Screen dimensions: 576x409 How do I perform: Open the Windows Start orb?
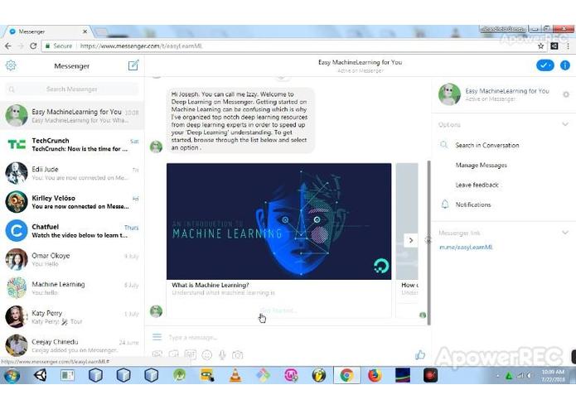pyautogui.click(x=12, y=375)
